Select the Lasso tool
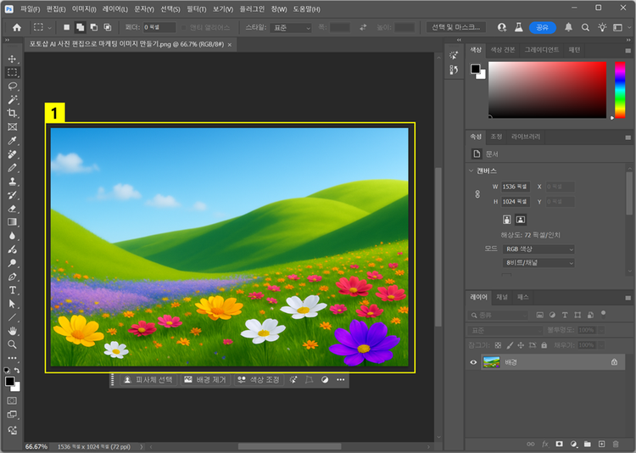The image size is (636, 453). (13, 87)
